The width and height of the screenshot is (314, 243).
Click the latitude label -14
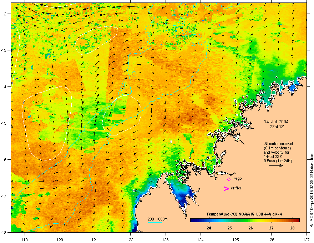tap(4, 87)
